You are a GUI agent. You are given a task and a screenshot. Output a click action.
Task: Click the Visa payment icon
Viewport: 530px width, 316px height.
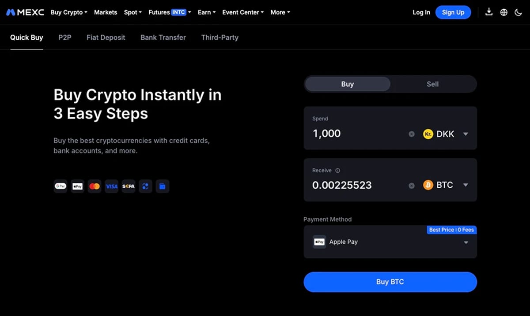[112, 186]
